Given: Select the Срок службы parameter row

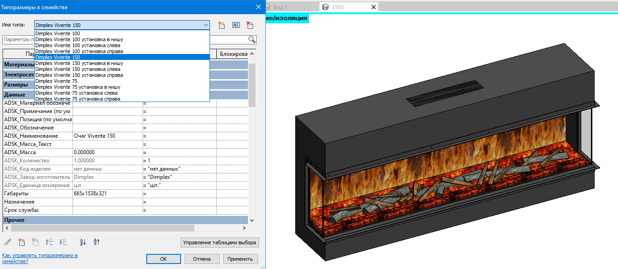Looking at the screenshot, I should coord(126,210).
